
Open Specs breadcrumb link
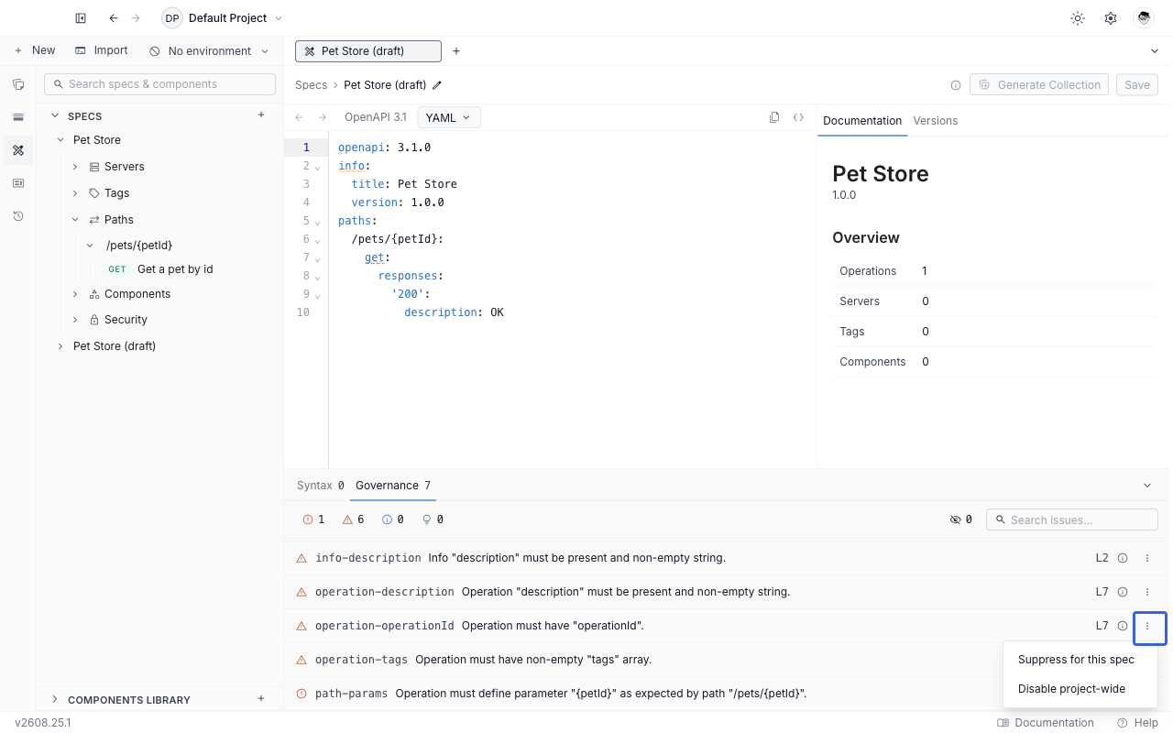pos(311,85)
